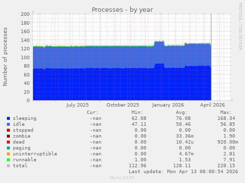
Task: Select the 'zombie' legend label
Action: (22, 136)
